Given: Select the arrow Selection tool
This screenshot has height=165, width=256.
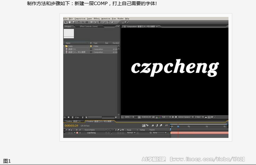Looking at the screenshot, I should [66, 22].
